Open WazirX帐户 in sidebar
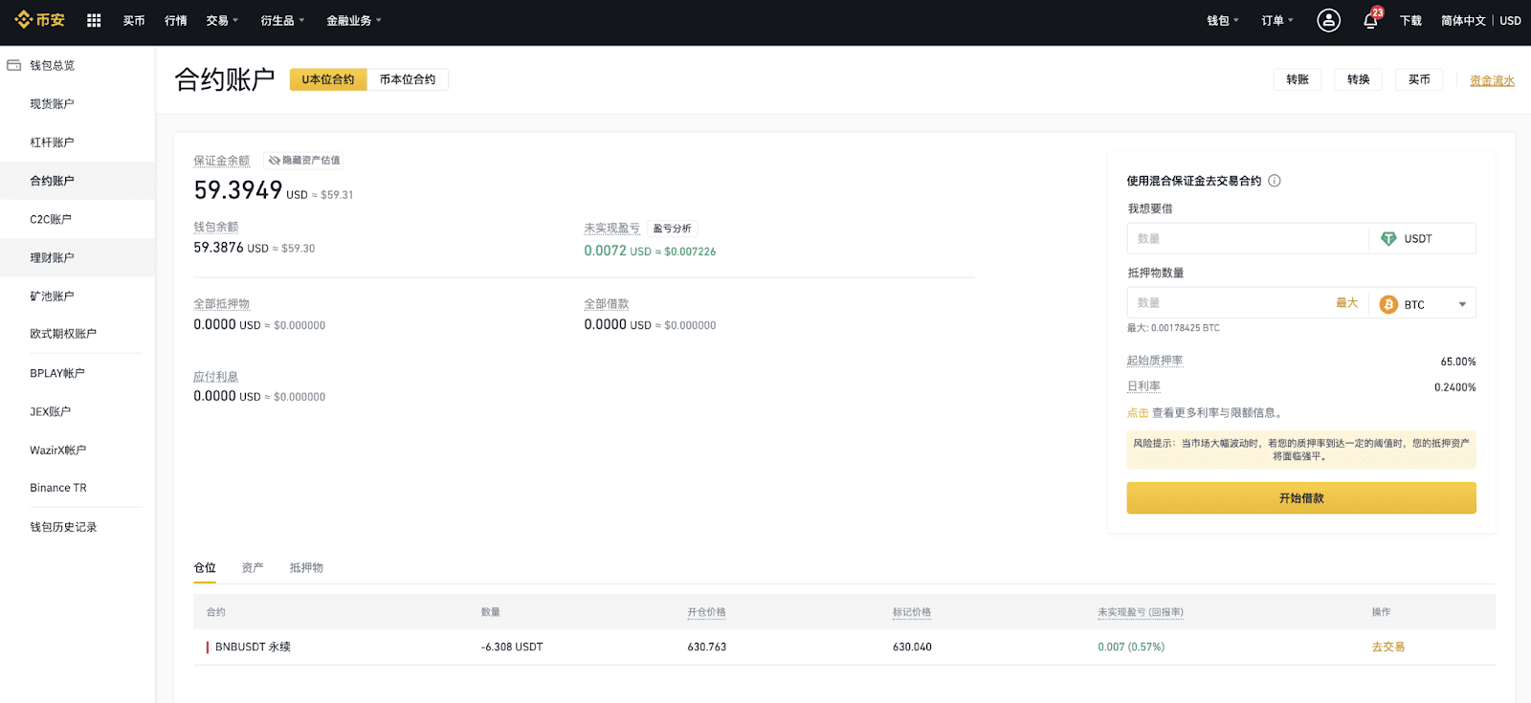Viewport: 1531px width, 703px height. (x=58, y=450)
